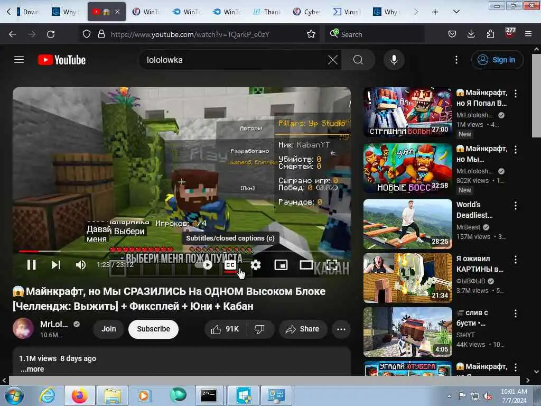
Task: Click the Firefox Search box
Action: tap(375, 34)
